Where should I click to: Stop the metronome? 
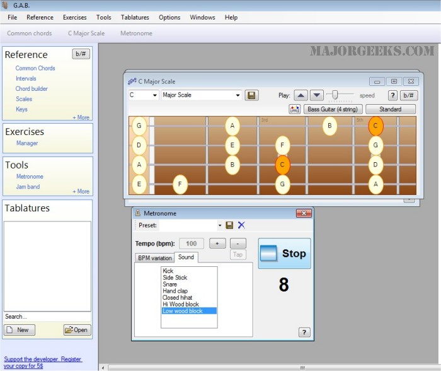284,253
